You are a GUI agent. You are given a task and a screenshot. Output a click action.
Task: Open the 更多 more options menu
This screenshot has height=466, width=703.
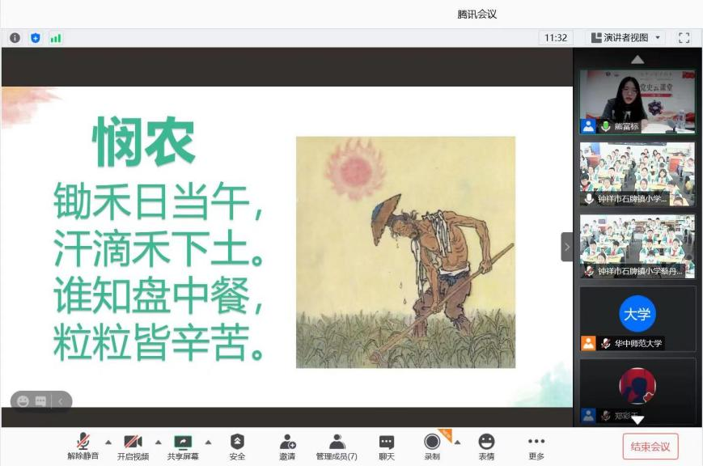(536, 447)
